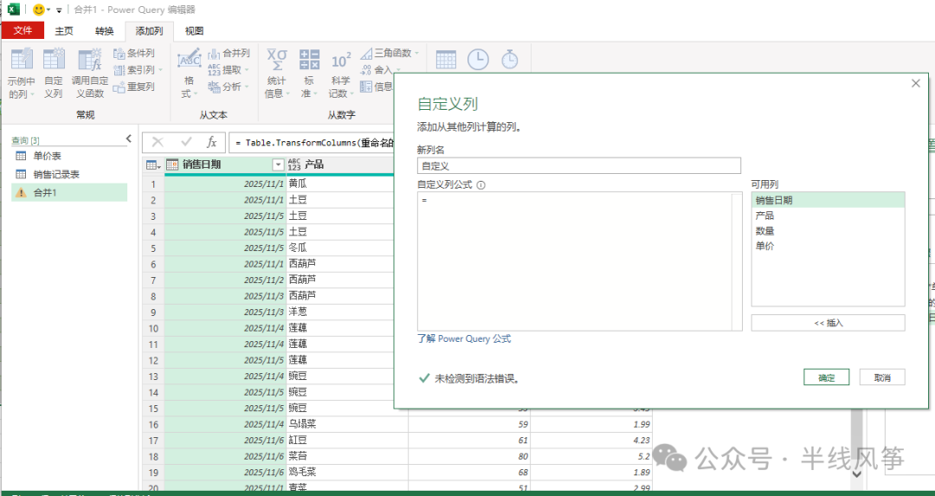The image size is (935, 496).
Task: Collapse the Queries pane with chevron
Action: [x=128, y=138]
